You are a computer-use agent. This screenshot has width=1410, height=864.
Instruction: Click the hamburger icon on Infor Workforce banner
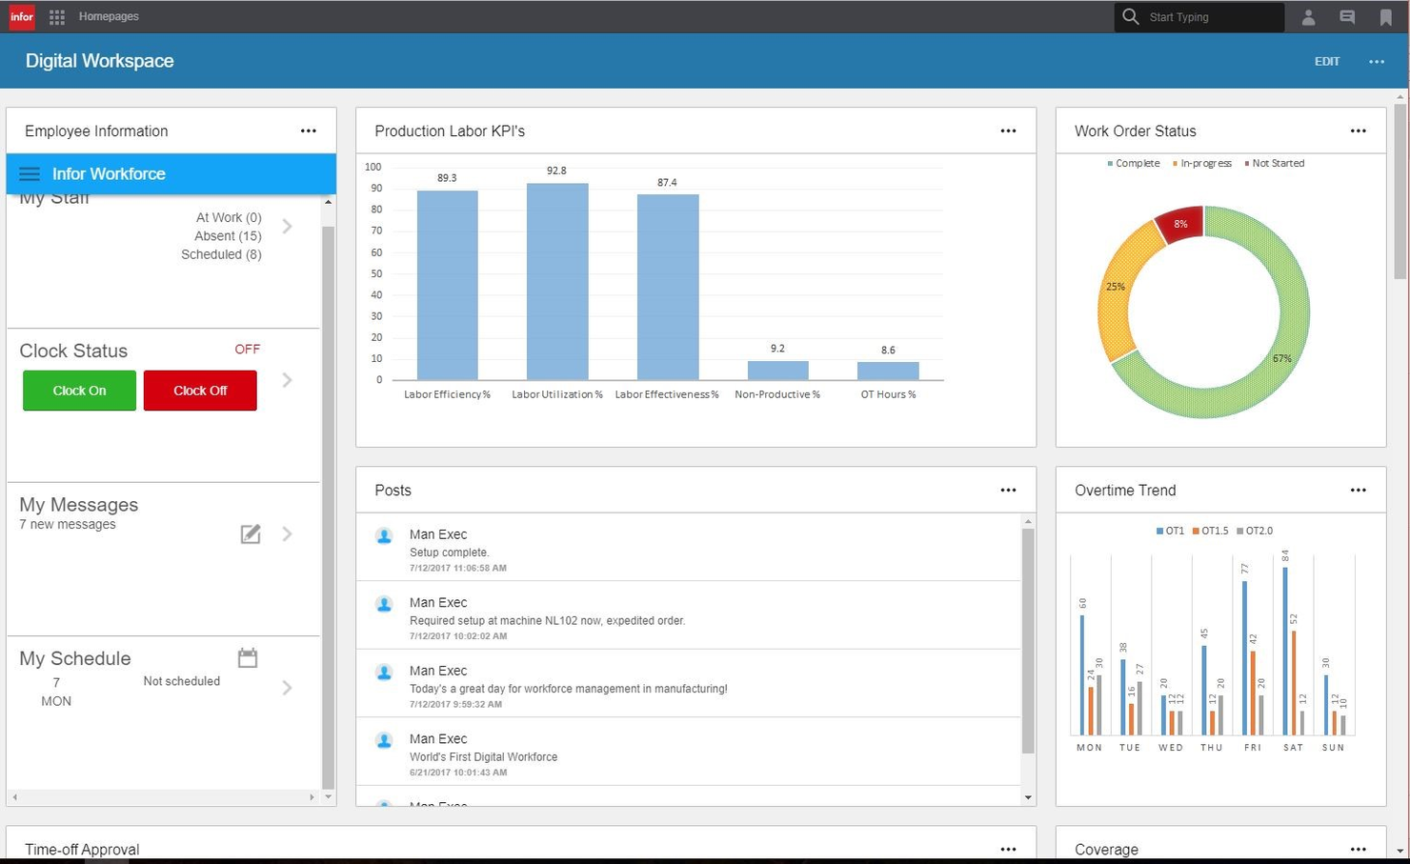click(29, 173)
